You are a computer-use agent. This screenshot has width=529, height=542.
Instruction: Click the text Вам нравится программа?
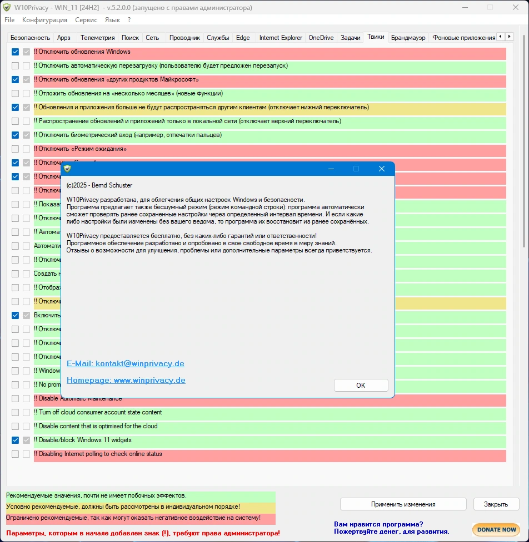pyautogui.click(x=378, y=524)
